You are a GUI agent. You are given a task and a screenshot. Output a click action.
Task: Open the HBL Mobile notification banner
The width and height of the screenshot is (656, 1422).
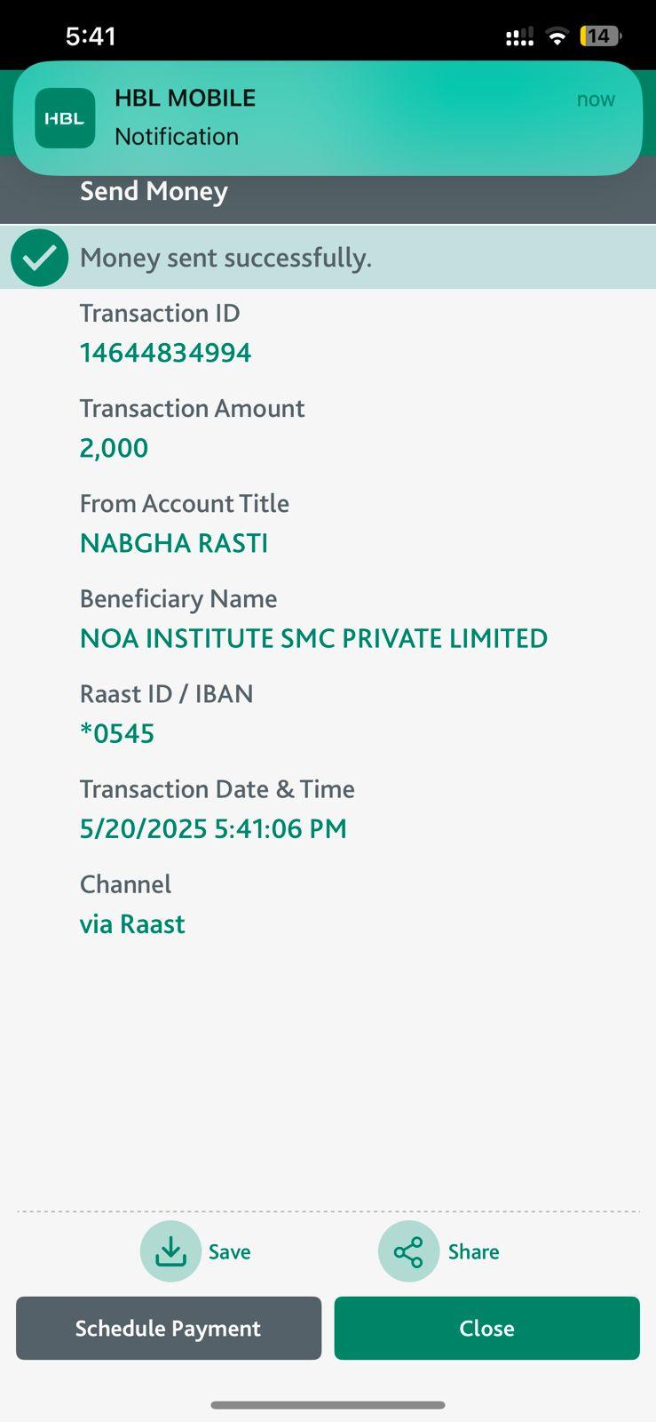tap(355, 117)
